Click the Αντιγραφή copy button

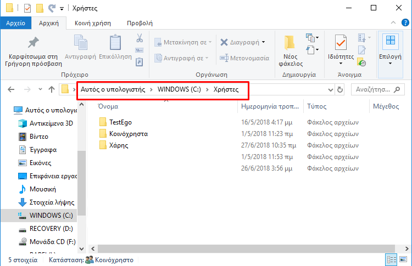pyautogui.click(x=80, y=48)
